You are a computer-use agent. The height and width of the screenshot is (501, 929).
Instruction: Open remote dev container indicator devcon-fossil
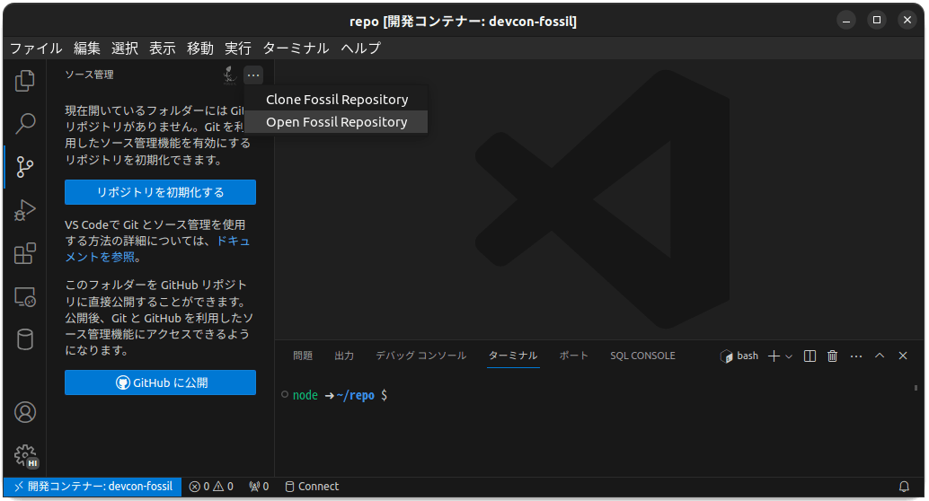pyautogui.click(x=93, y=487)
